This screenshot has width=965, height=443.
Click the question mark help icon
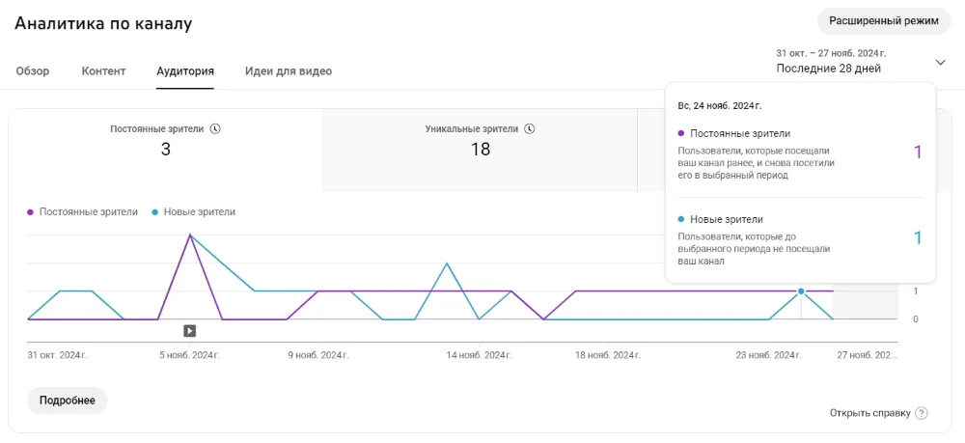coord(922,413)
